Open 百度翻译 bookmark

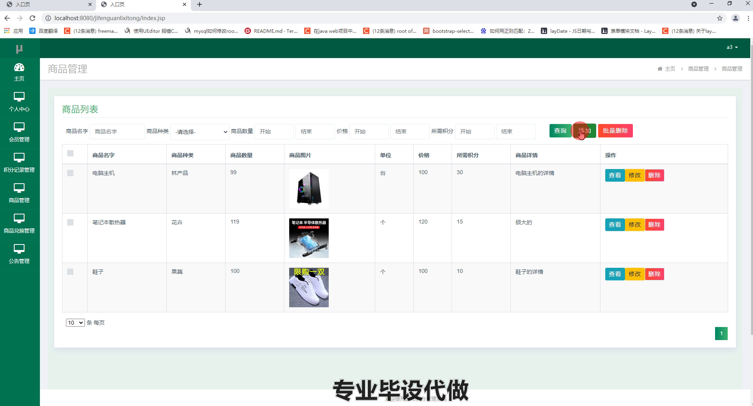[x=43, y=31]
